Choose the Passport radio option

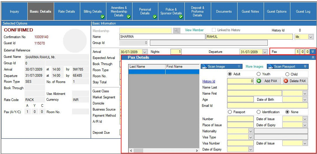click(x=230, y=112)
